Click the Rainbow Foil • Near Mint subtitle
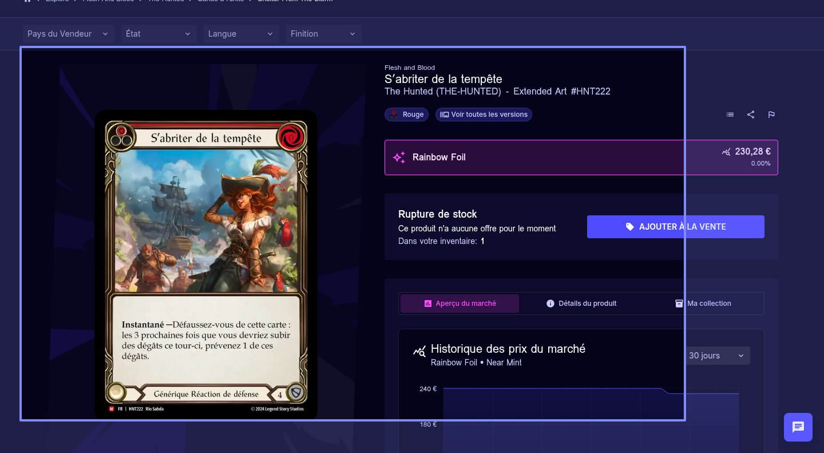Viewport: 824px width, 453px height. [x=476, y=363]
